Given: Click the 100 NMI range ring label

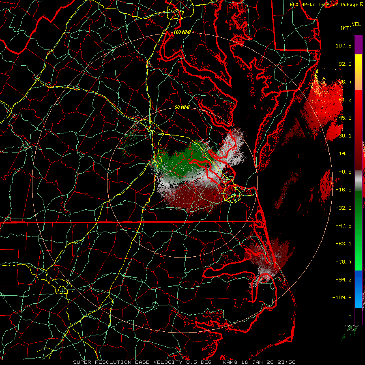Looking at the screenshot, I should pyautogui.click(x=182, y=32).
